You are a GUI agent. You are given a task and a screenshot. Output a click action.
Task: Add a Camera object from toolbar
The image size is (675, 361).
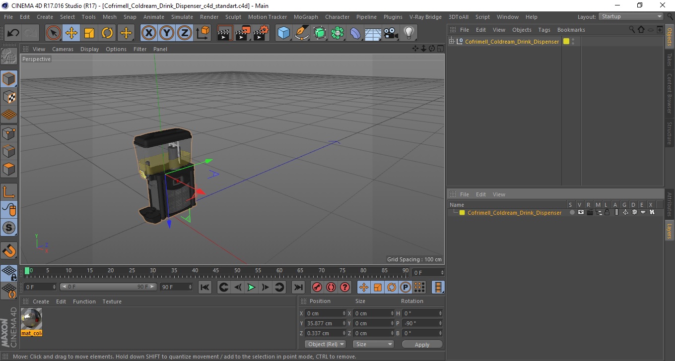[x=391, y=33]
